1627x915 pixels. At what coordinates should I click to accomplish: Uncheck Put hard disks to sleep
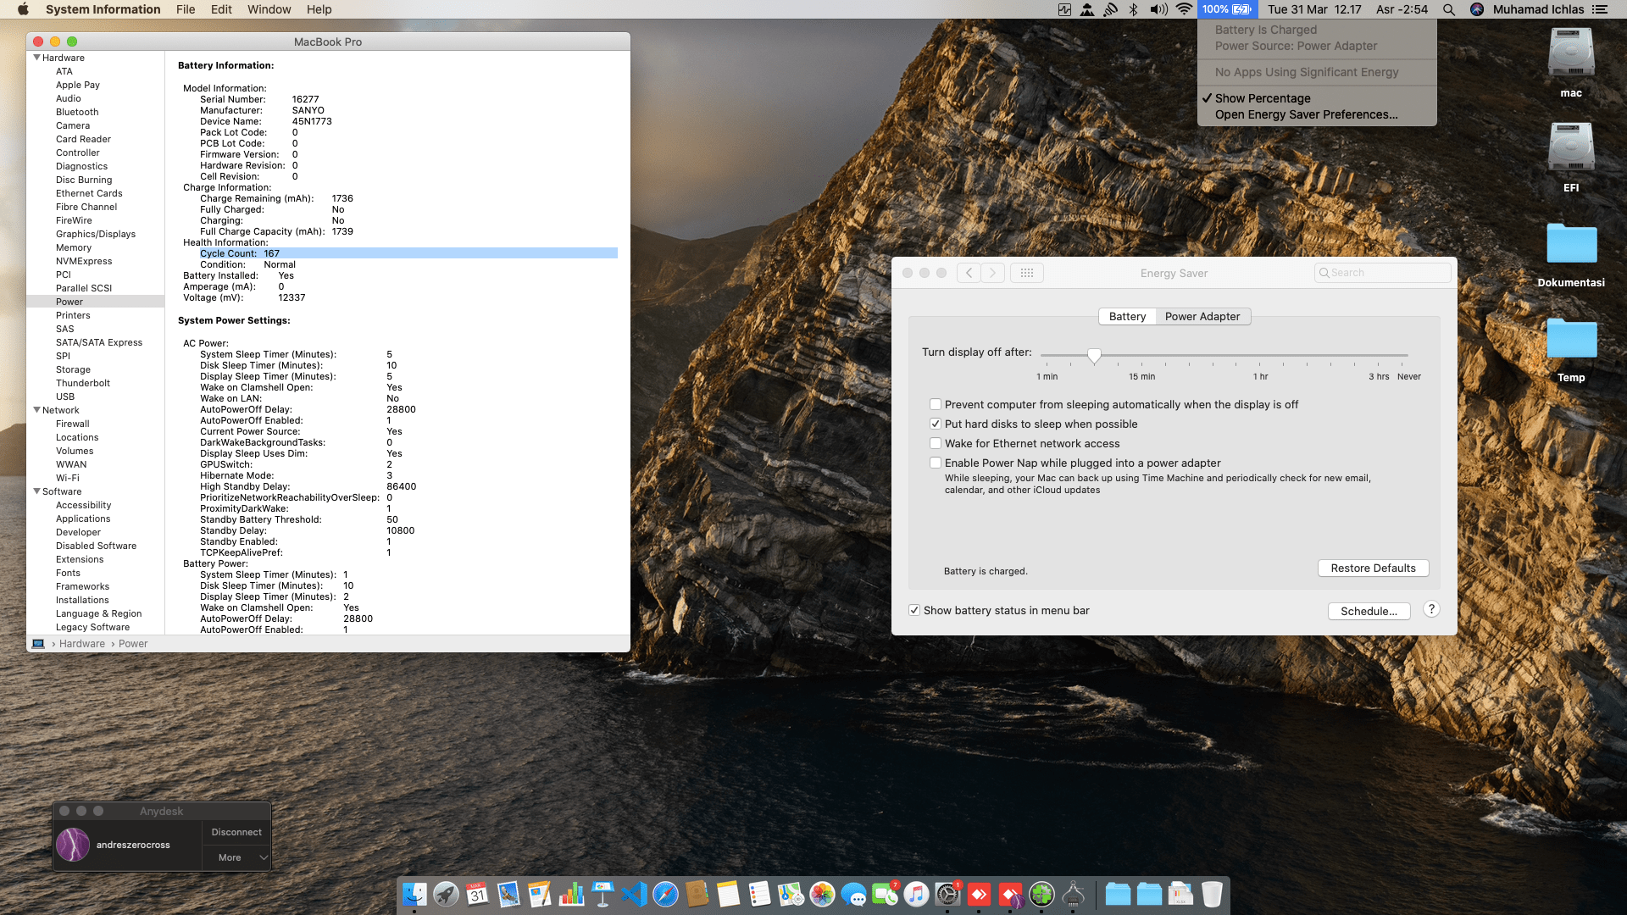(936, 424)
